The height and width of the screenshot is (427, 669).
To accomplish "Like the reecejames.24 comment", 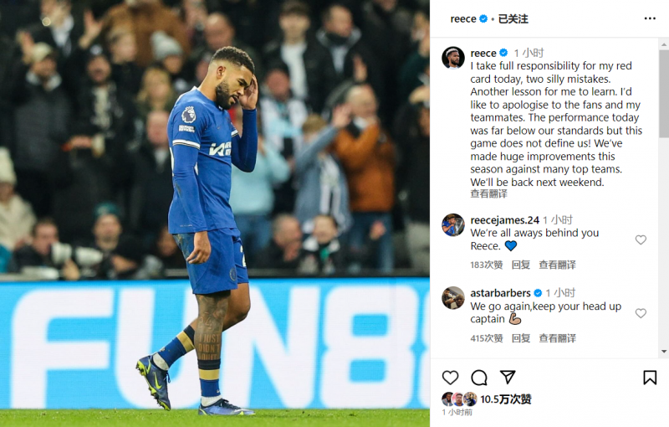I will tap(641, 240).
